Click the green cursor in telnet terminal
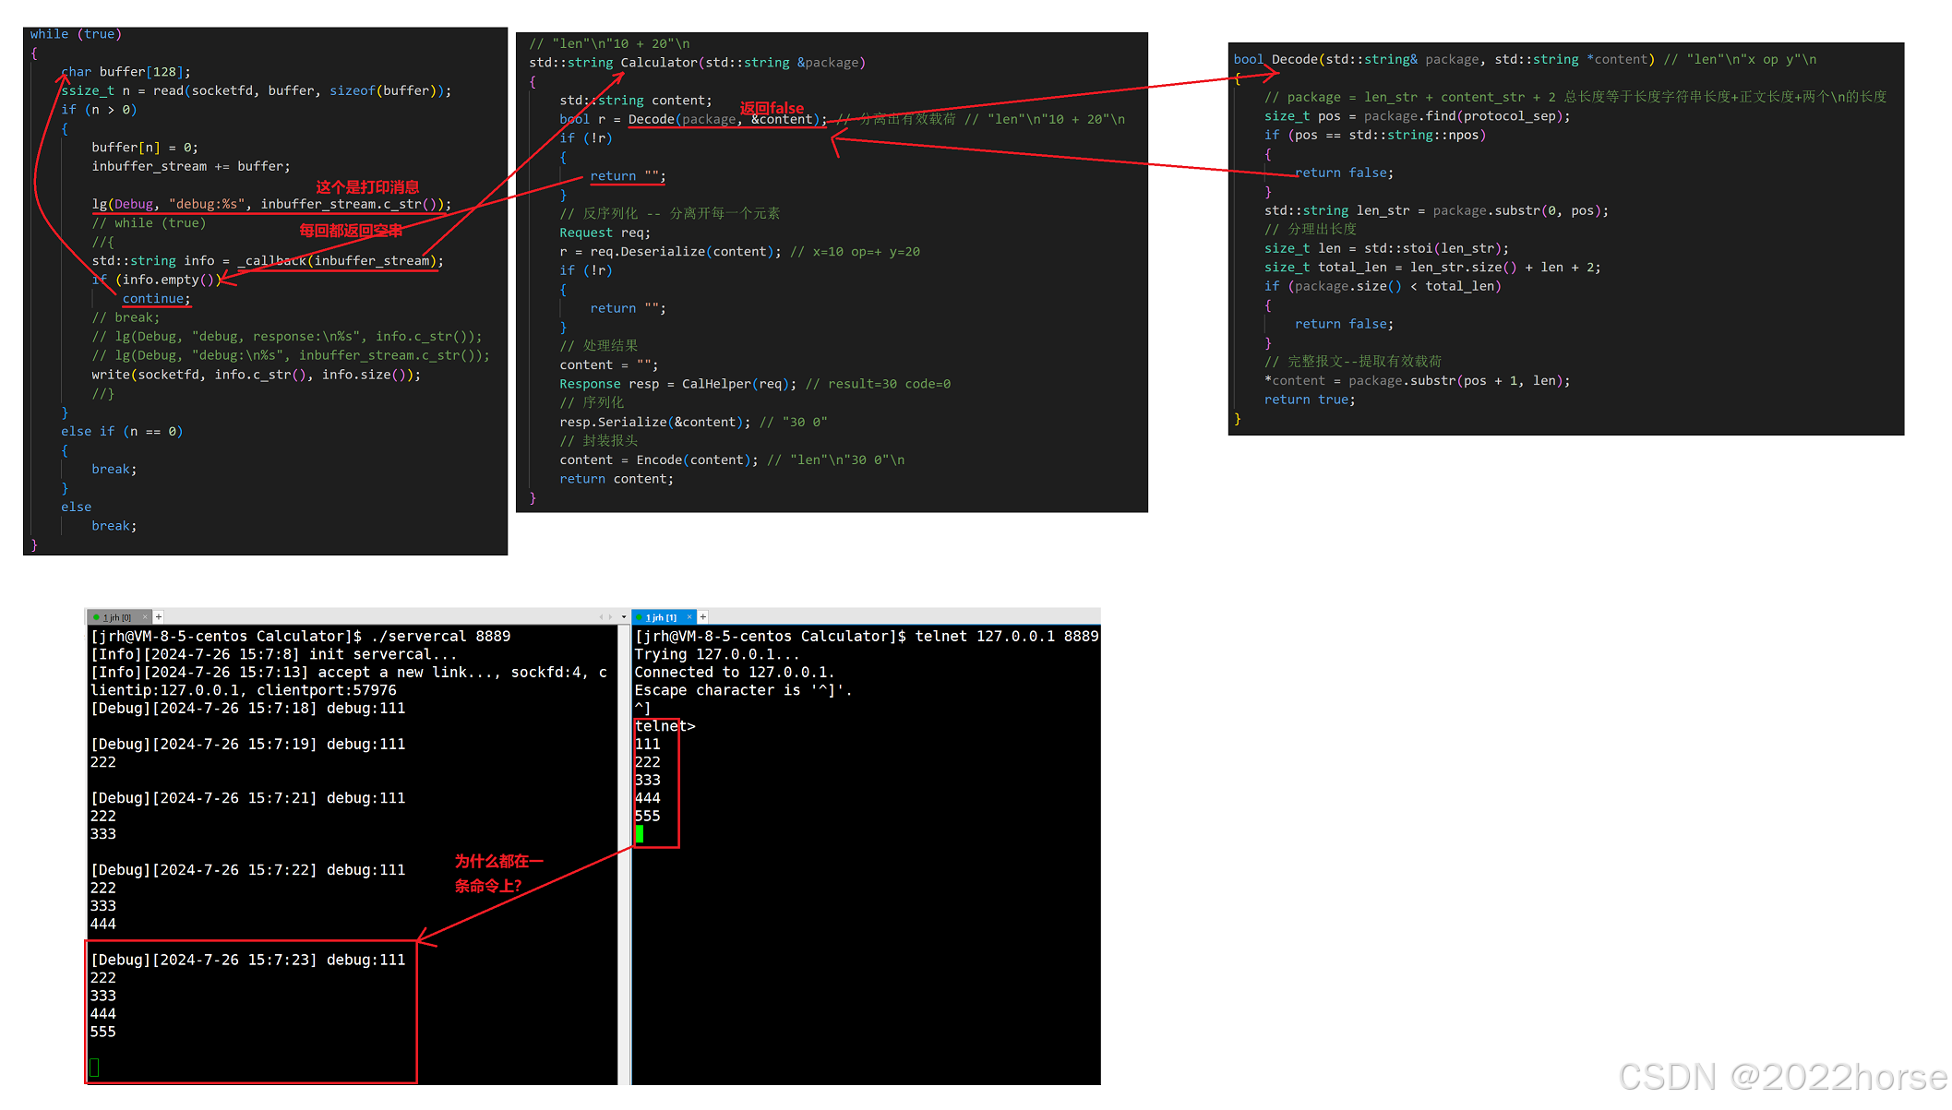This screenshot has width=1952, height=1110. point(640,834)
